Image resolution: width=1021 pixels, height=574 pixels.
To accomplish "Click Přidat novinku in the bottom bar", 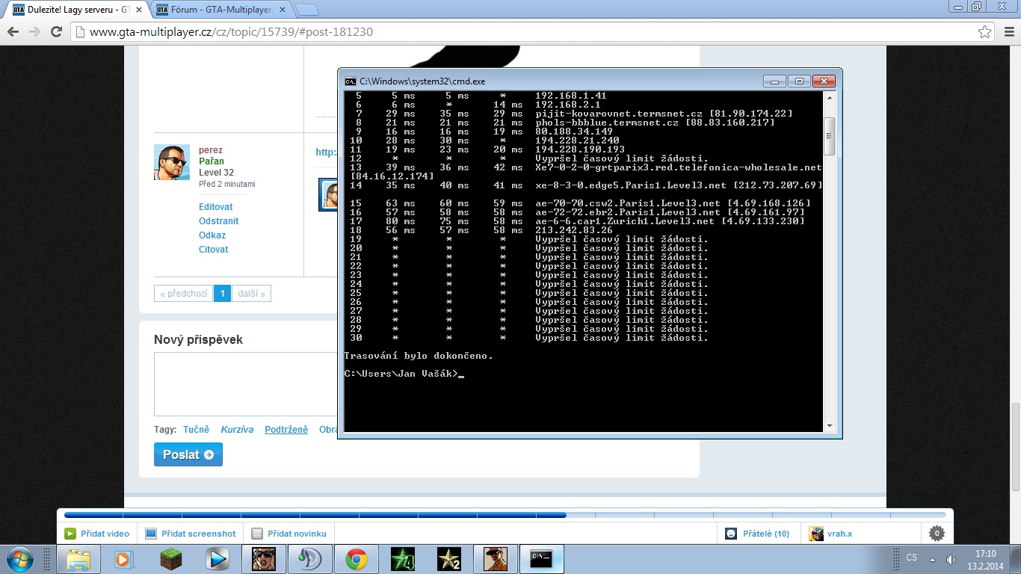I will tap(289, 534).
